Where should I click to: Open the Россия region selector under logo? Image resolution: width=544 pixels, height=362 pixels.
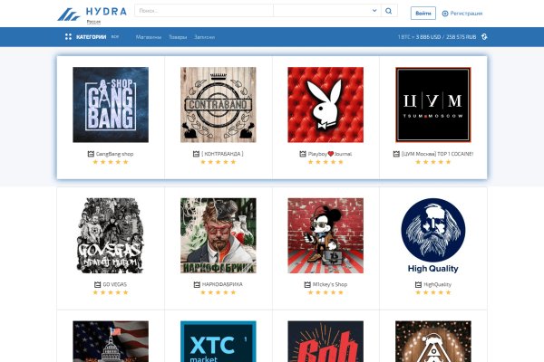[x=93, y=20]
